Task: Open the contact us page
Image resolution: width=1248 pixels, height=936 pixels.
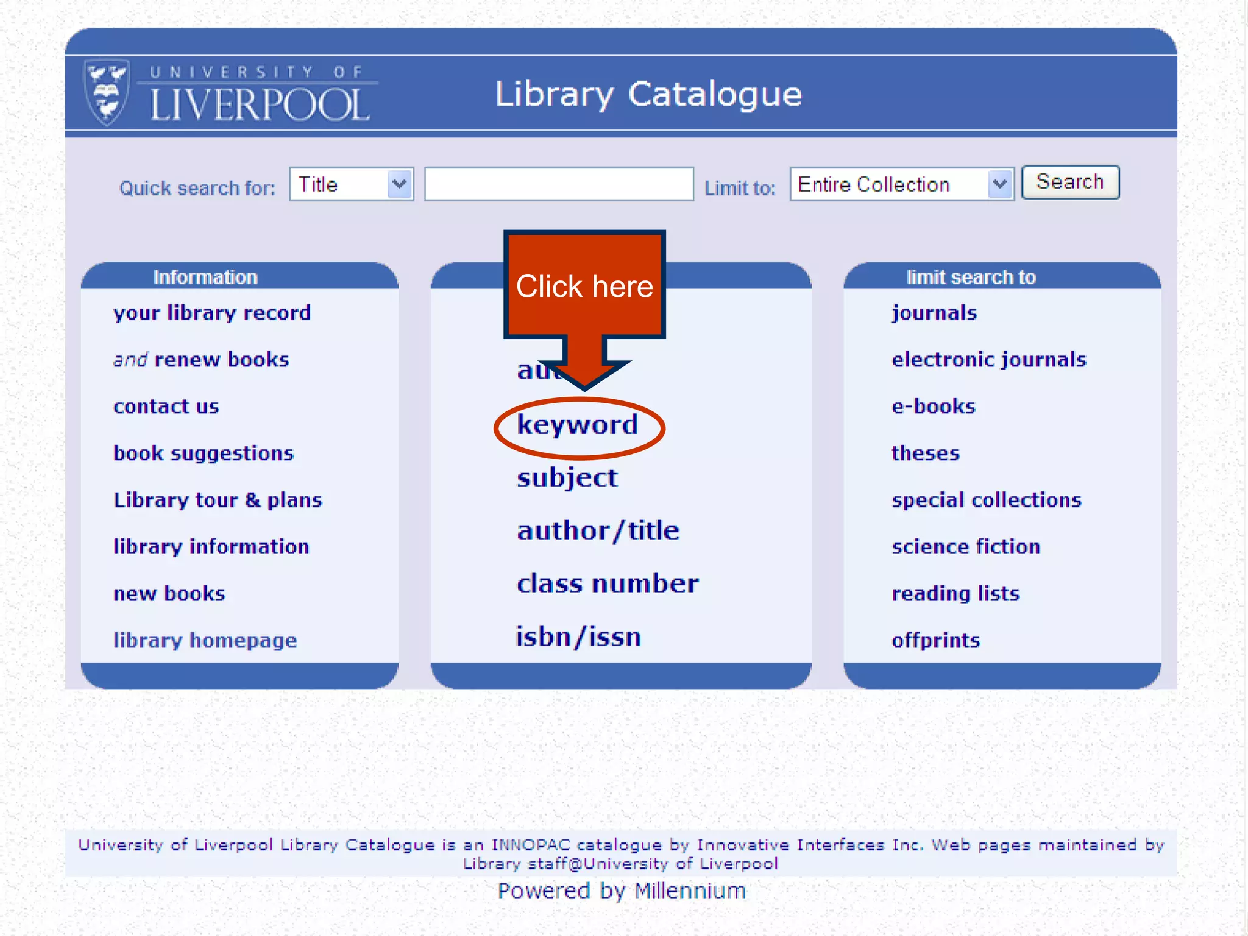Action: [x=166, y=406]
